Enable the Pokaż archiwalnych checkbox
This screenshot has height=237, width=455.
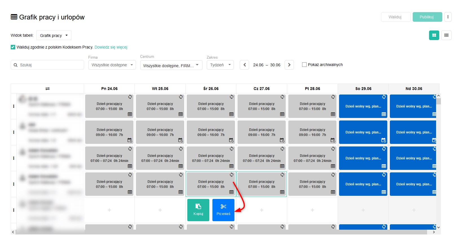[304, 65]
